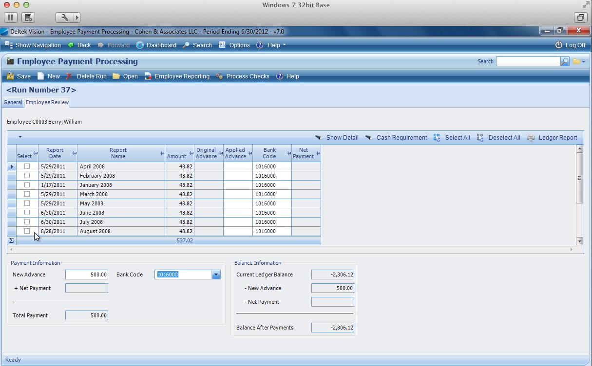Click the Show Detail button
The image size is (592, 366).
[337, 138]
